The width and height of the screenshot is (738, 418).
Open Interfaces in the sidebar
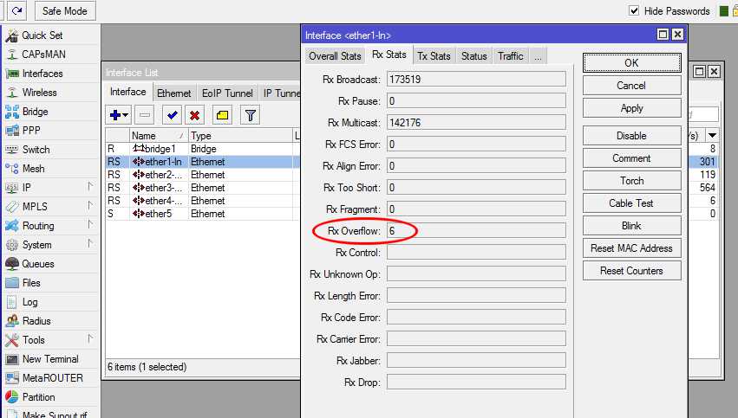(x=34, y=74)
